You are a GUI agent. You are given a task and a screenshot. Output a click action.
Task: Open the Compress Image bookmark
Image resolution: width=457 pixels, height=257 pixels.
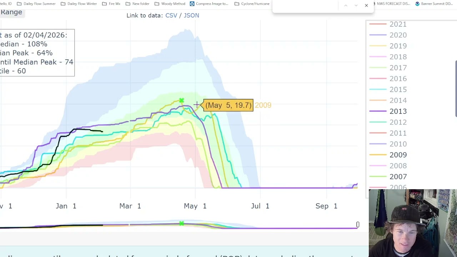point(209,4)
